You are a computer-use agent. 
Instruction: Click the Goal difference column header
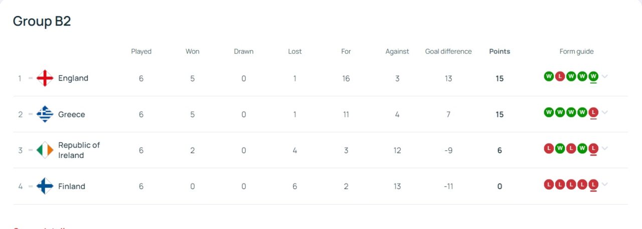pos(448,51)
